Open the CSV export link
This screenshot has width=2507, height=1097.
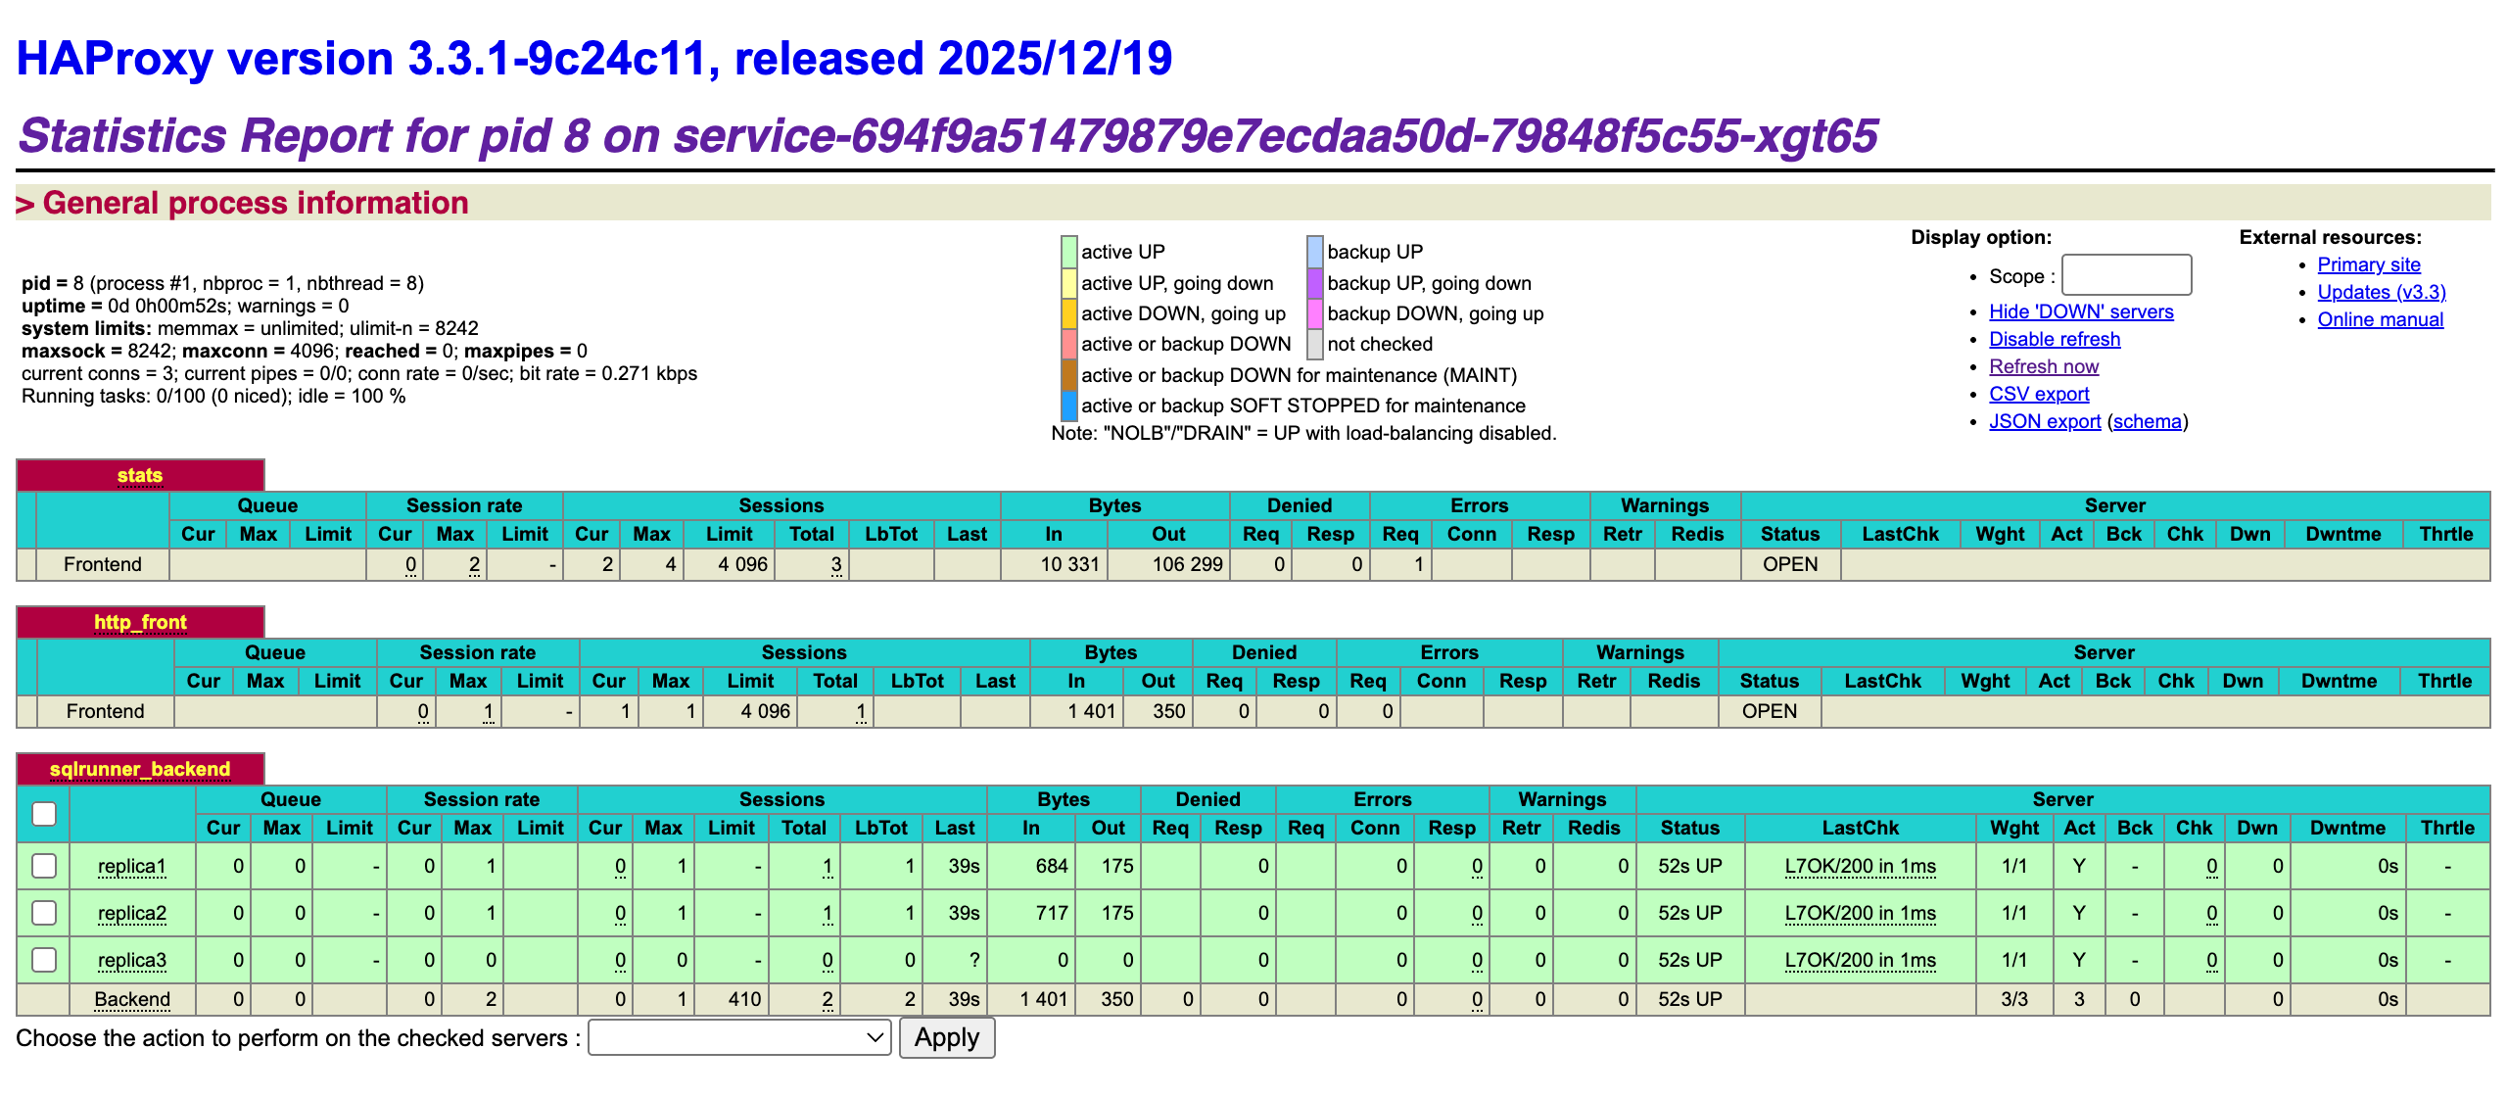point(2039,394)
